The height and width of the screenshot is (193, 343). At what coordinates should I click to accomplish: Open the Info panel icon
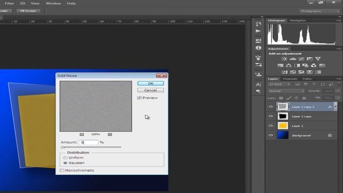click(x=258, y=48)
